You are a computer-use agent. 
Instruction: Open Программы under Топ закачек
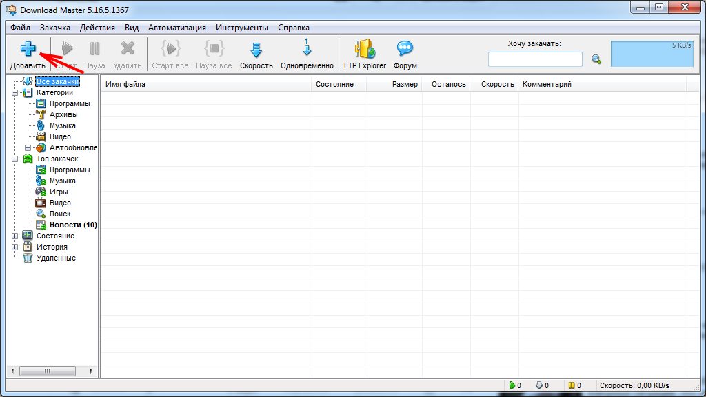[x=70, y=170]
